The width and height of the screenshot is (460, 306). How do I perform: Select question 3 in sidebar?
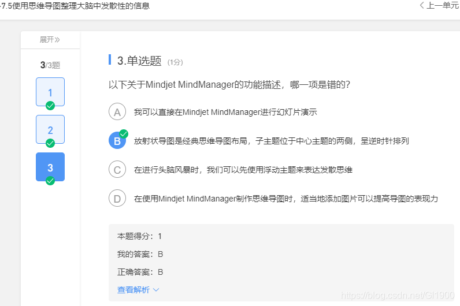[50, 167]
